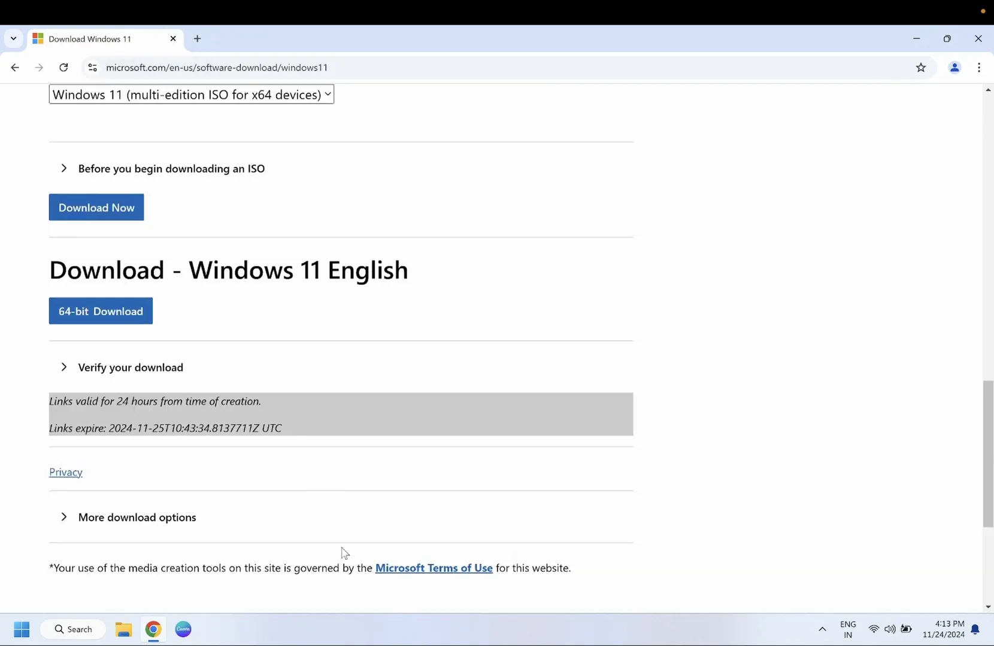Image resolution: width=994 pixels, height=646 pixels.
Task: Reload the Microsoft download page
Action: click(63, 68)
